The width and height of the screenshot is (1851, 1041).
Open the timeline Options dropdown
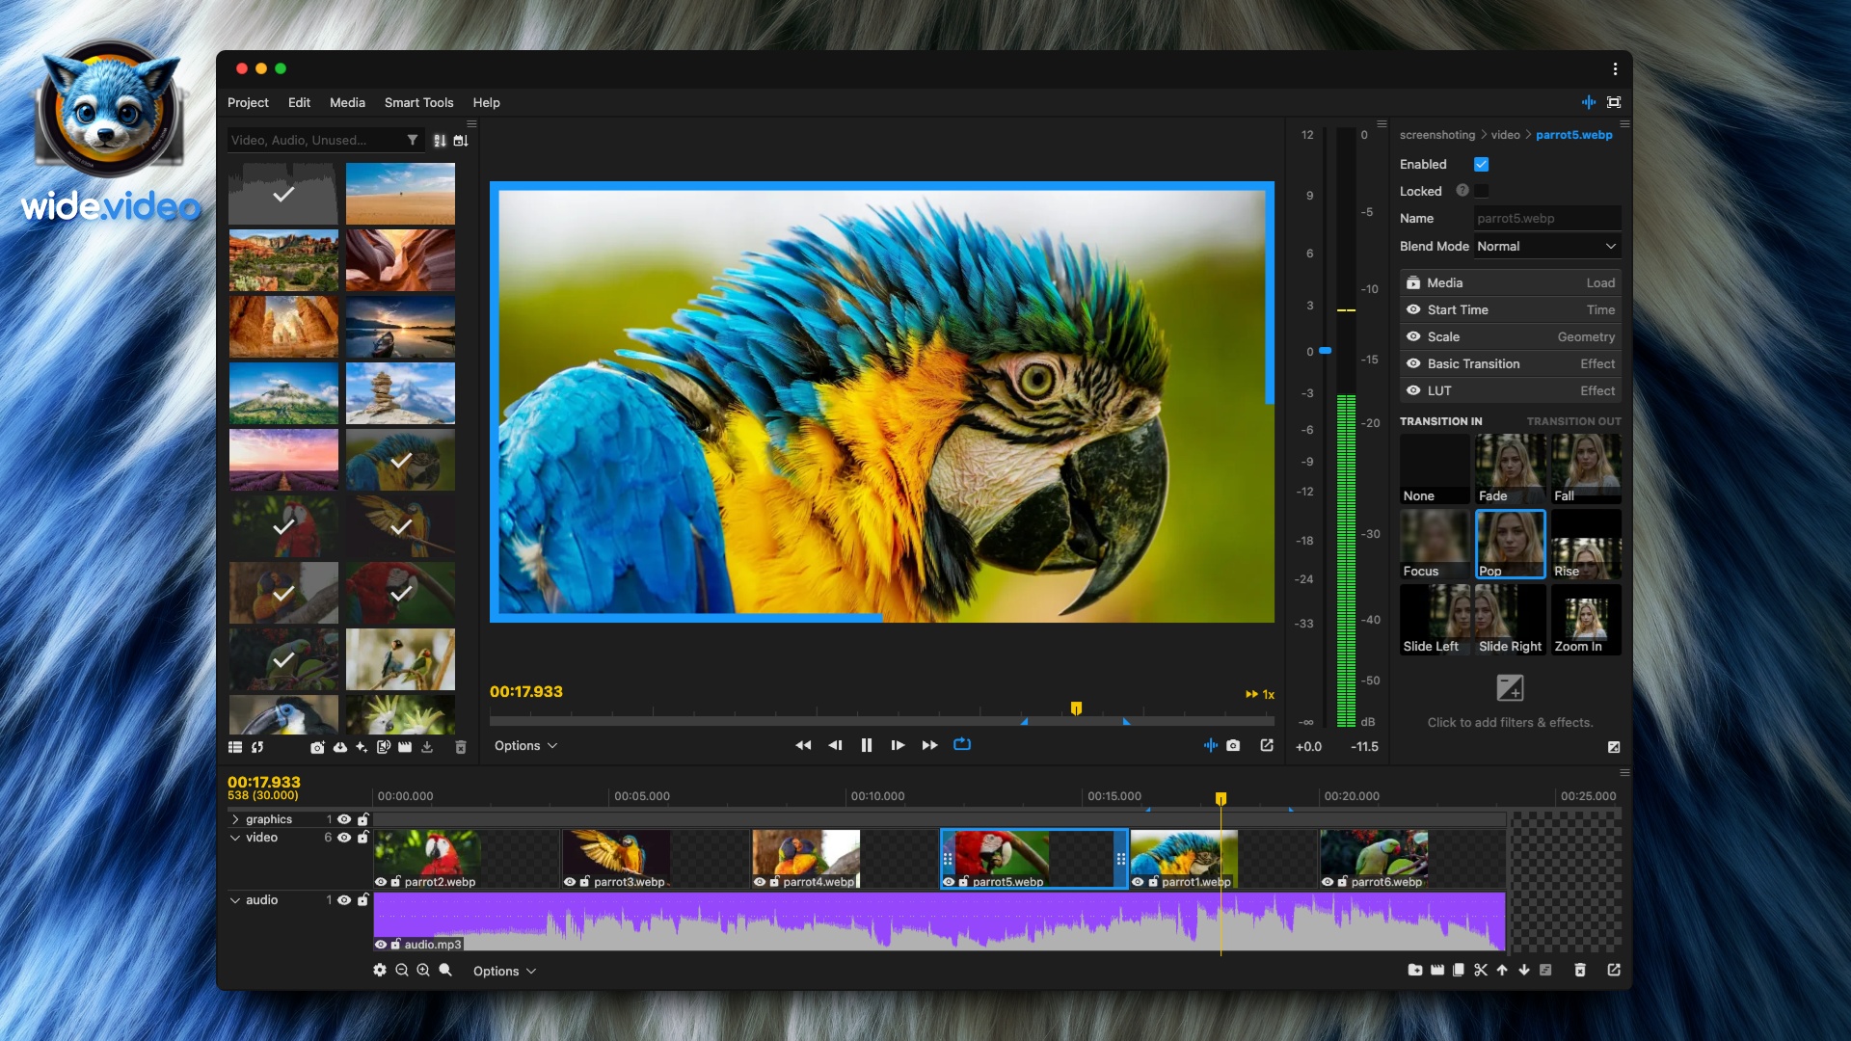coord(504,971)
